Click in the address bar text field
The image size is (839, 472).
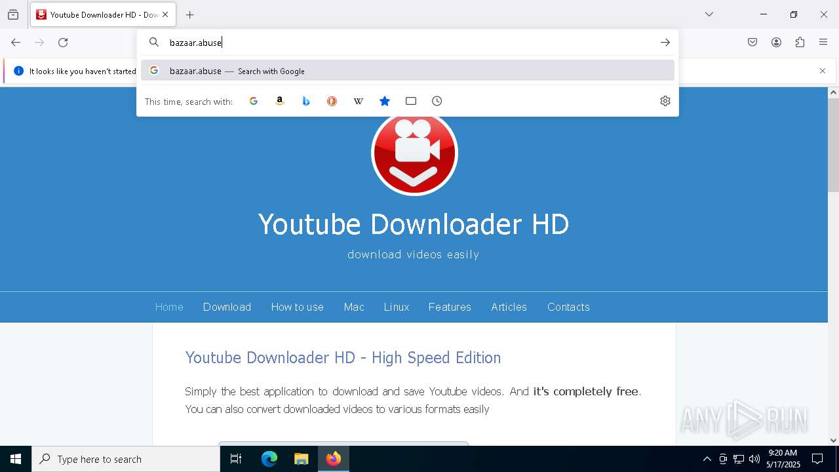406,43
